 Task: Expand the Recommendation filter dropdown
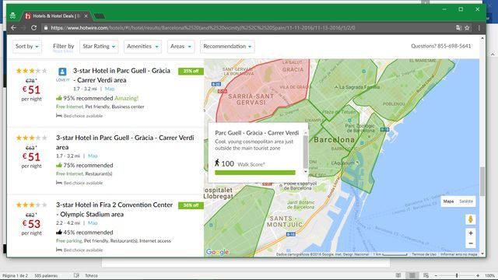227,47
